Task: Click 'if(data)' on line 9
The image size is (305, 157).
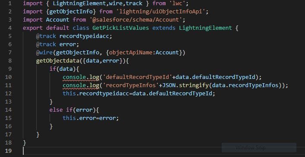Action: (63, 69)
